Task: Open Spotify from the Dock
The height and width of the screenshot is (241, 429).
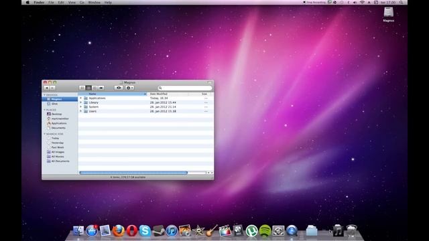Action: (x=265, y=231)
